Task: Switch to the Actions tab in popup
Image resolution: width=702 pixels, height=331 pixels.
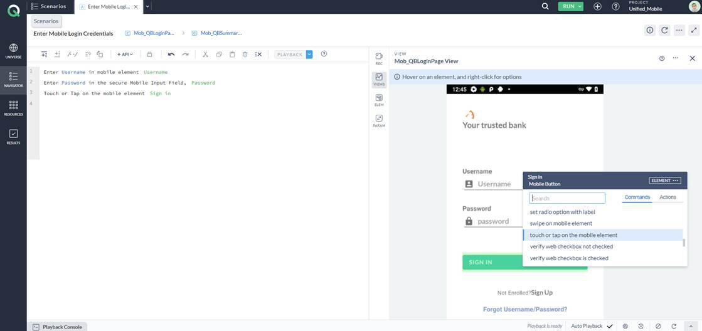Action: click(x=667, y=197)
